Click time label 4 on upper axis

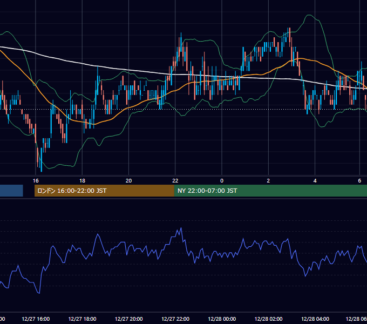pos(315,181)
